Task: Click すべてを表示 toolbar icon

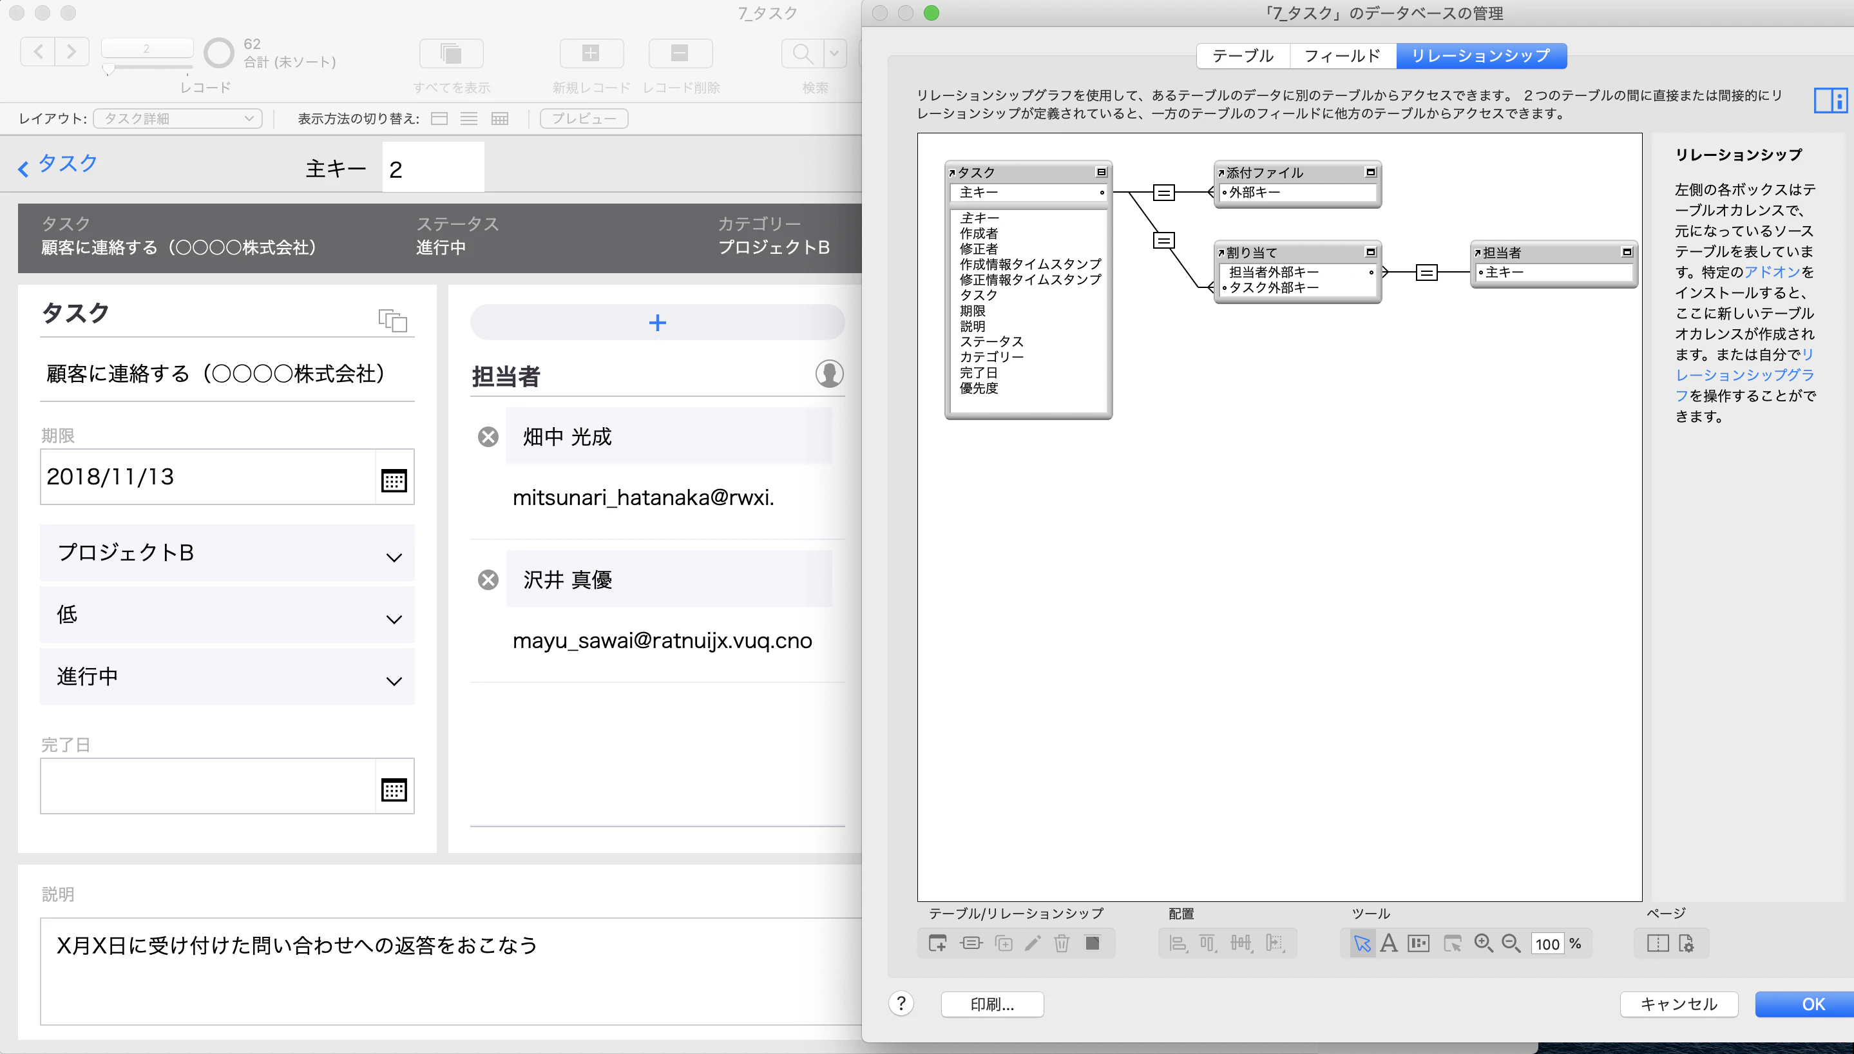Action: pos(451,53)
